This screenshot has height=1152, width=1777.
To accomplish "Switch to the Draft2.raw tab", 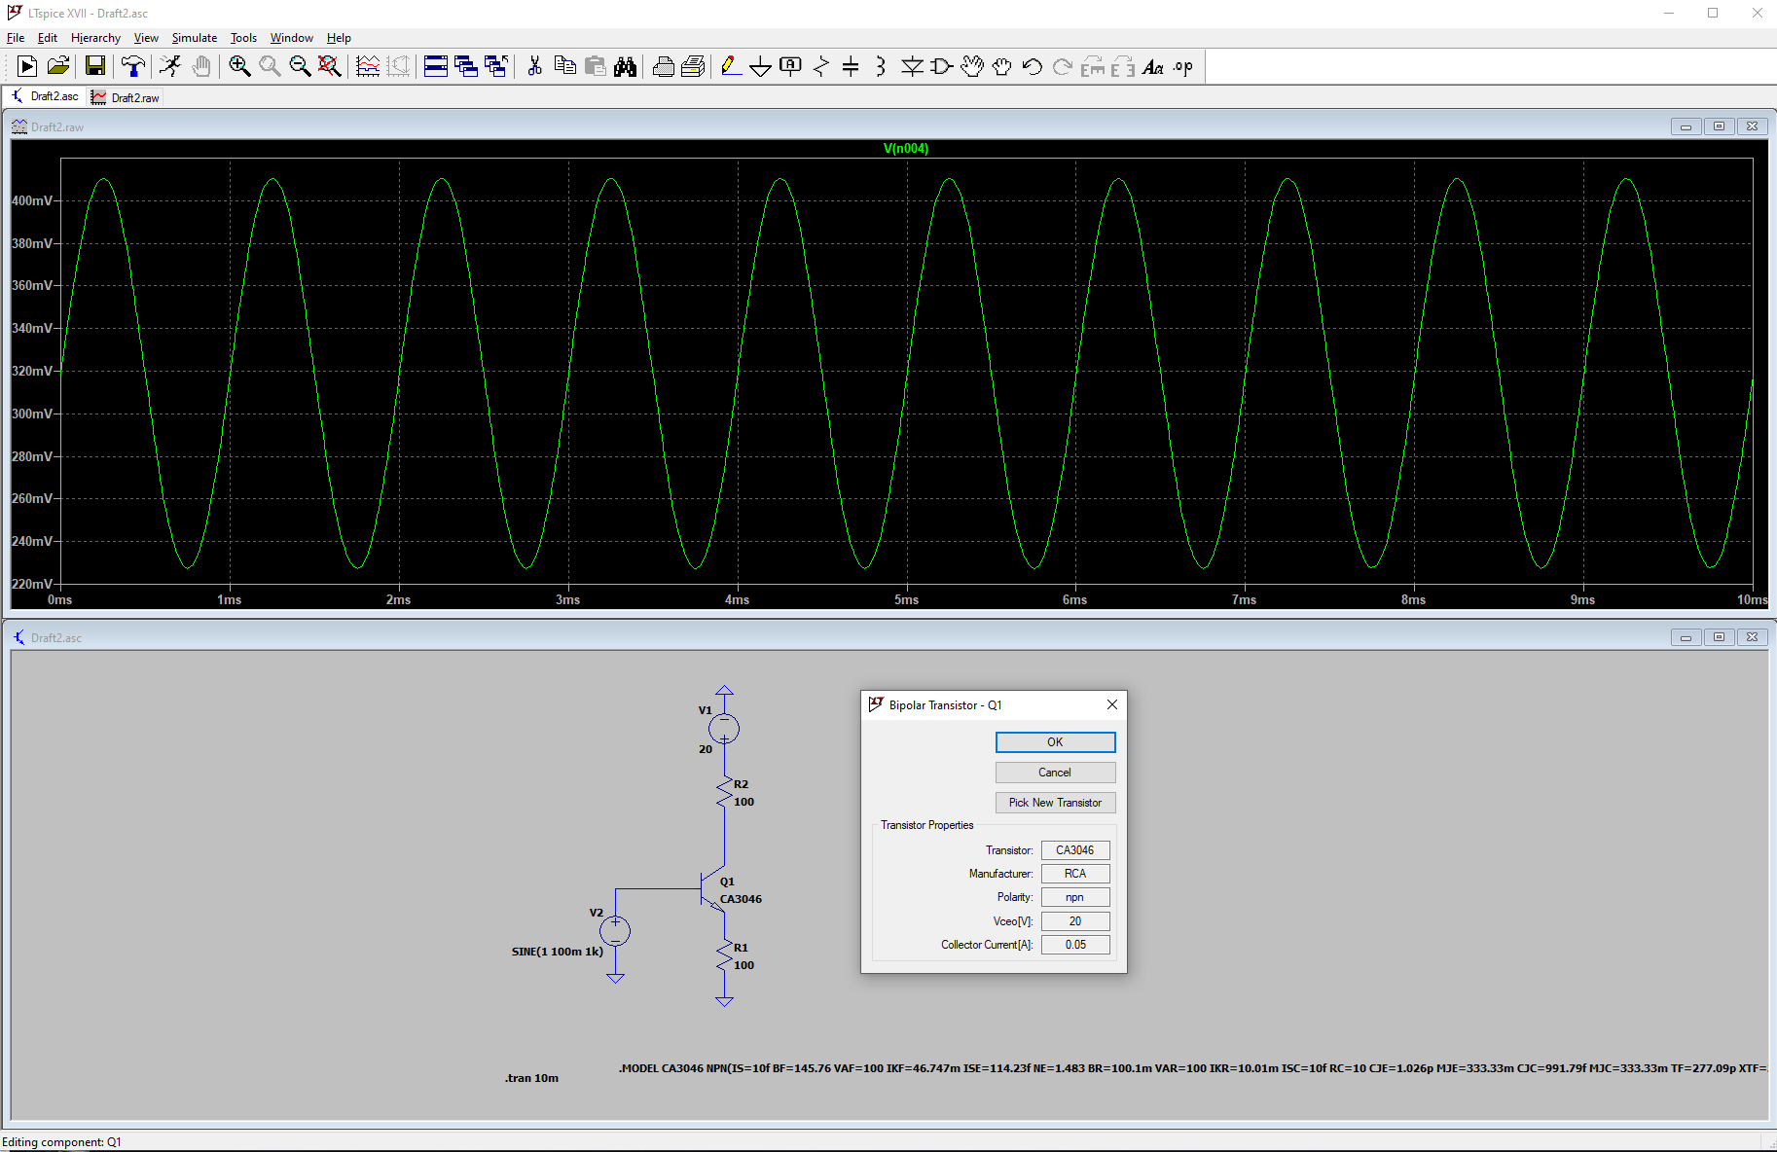I will click(x=126, y=97).
